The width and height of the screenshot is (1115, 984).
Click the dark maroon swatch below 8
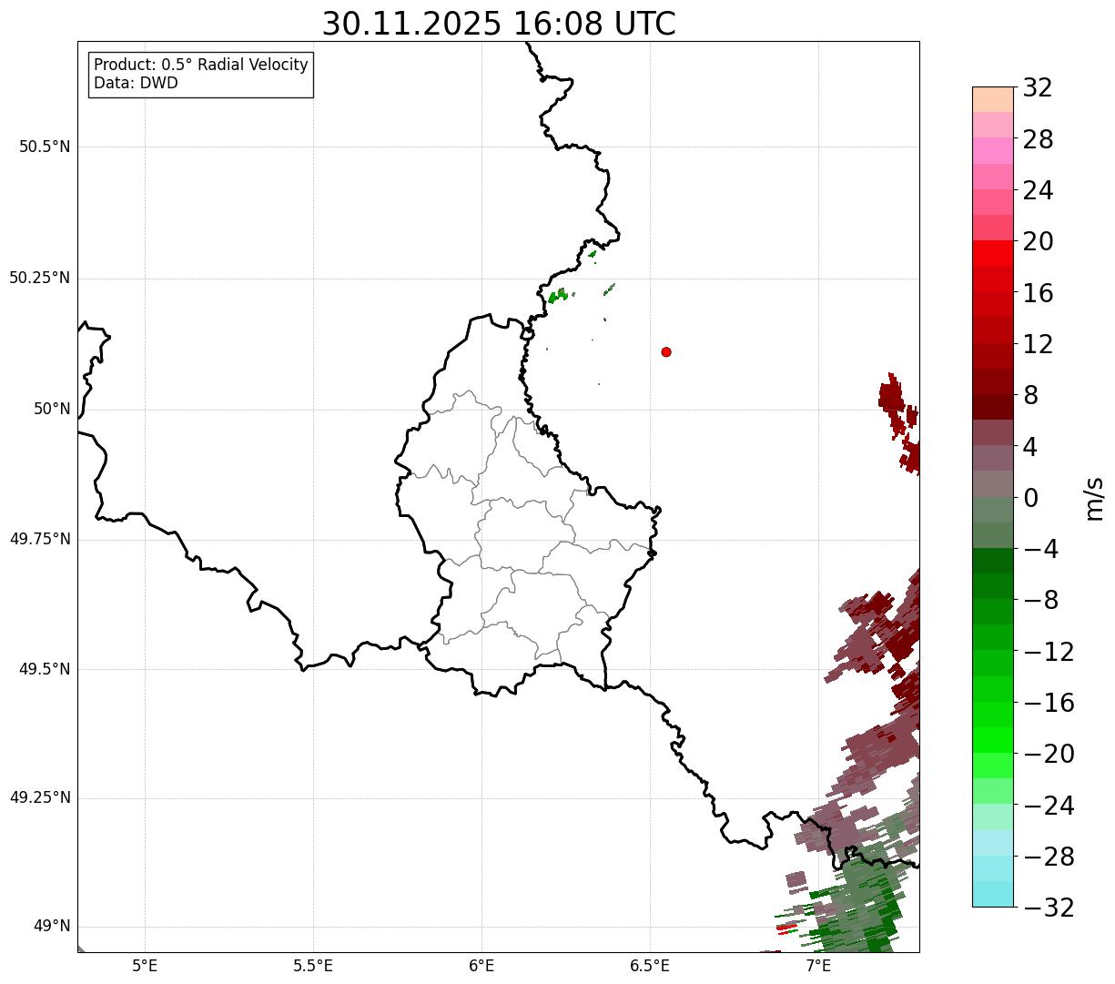pos(993,407)
